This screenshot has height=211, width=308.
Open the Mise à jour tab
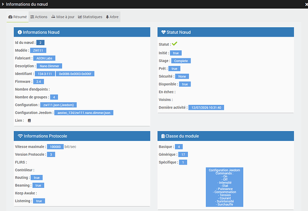click(x=63, y=17)
